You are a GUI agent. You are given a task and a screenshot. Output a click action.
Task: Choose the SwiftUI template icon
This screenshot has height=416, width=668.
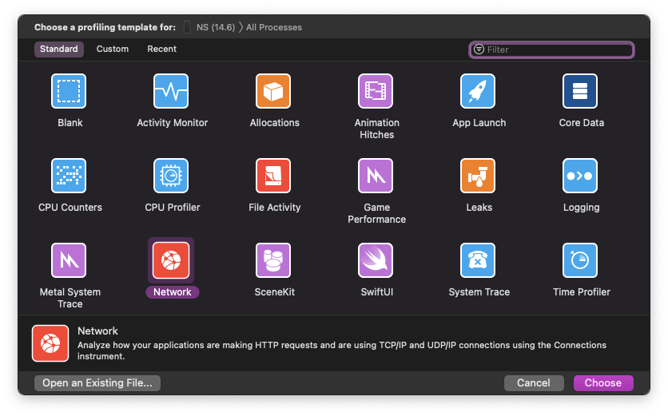[376, 260]
